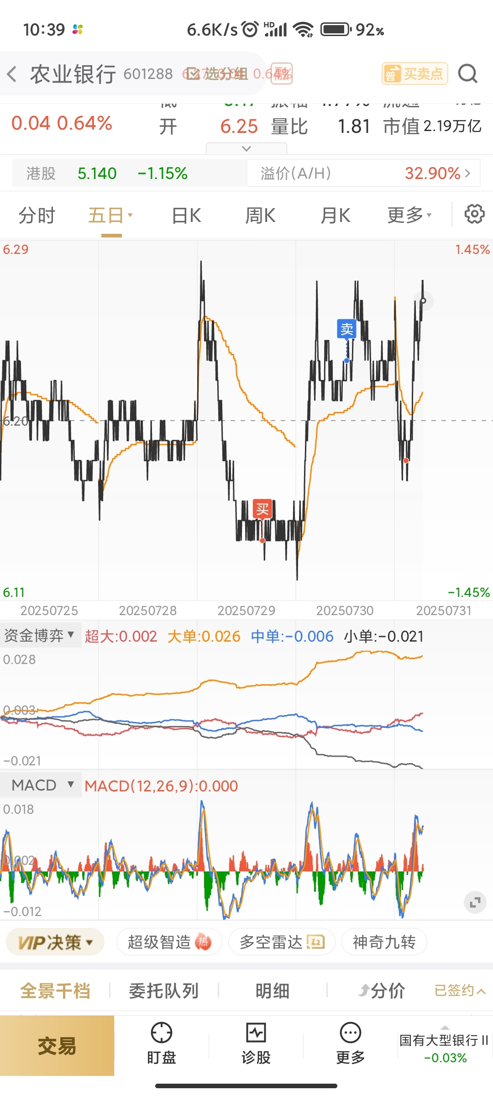Open the 五日 period dropdown
493x1096 pixels.
pyautogui.click(x=111, y=216)
